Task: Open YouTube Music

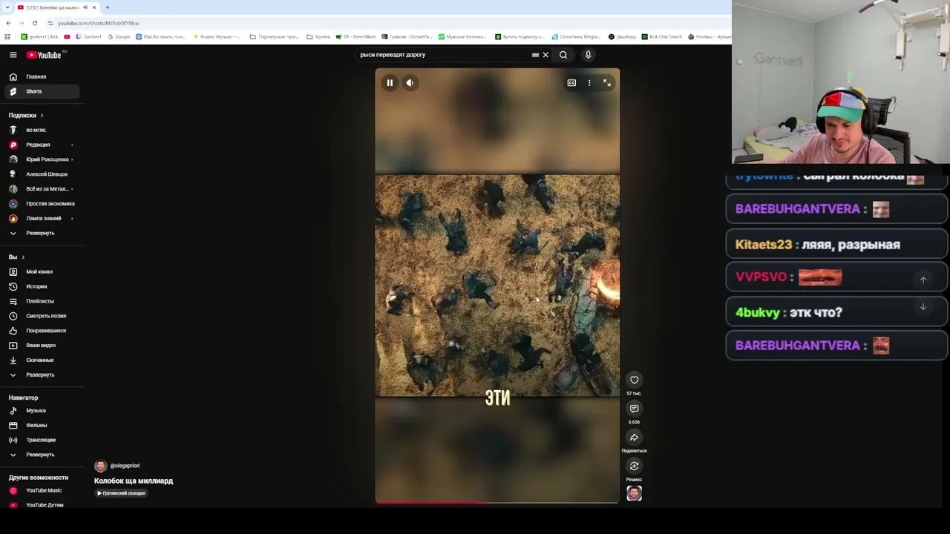Action: pos(41,490)
